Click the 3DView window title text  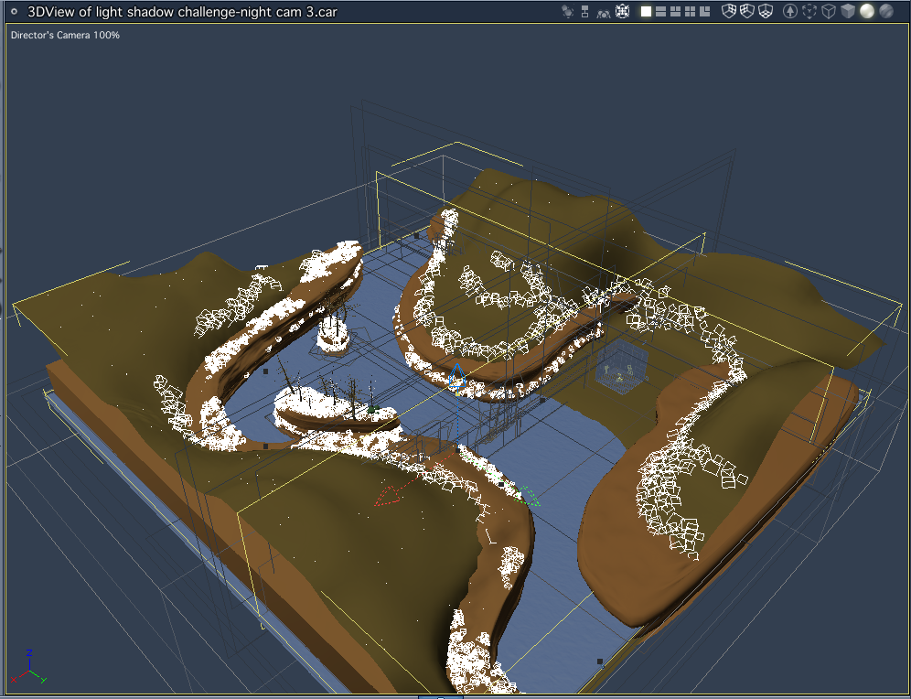[x=182, y=12]
